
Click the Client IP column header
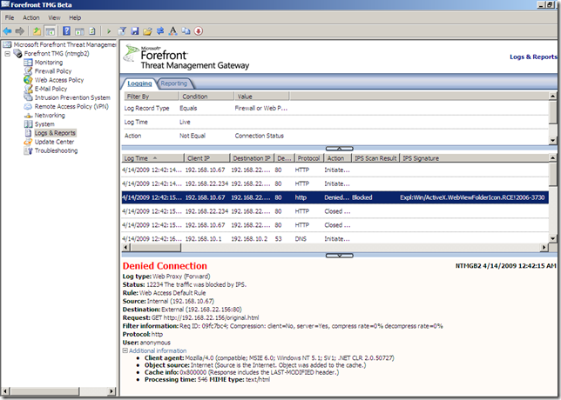point(206,158)
